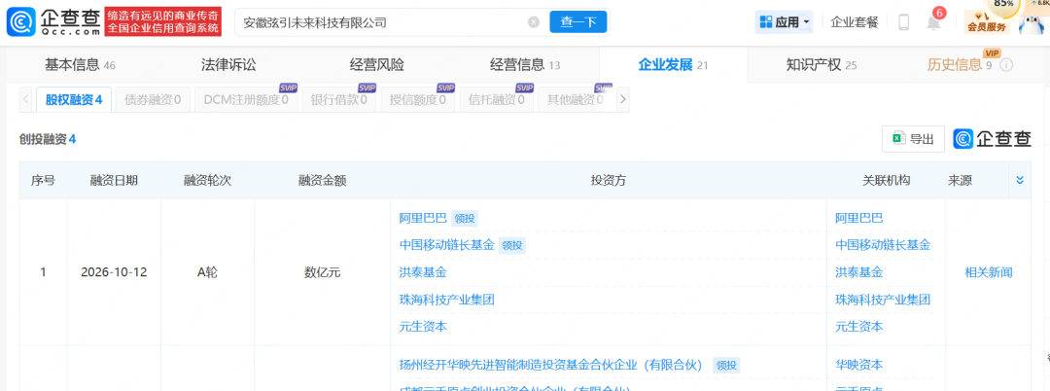This screenshot has width=1050, height=391.
Task: Open 企业套餐 link
Action: pyautogui.click(x=854, y=22)
